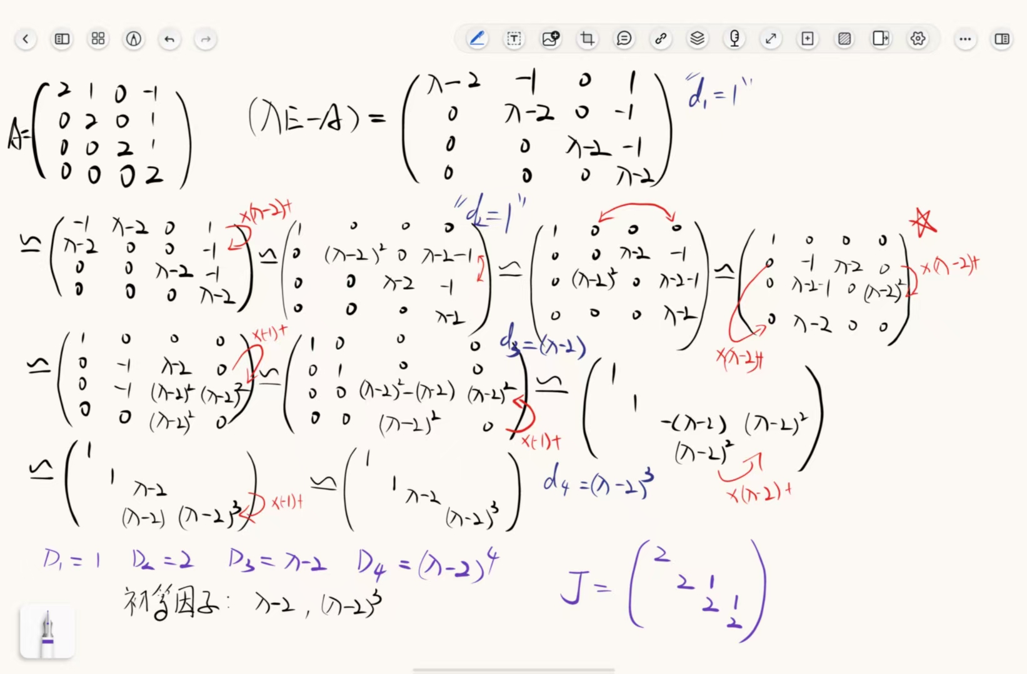
Task: Start audio recording with the microphone icon
Action: tap(734, 39)
